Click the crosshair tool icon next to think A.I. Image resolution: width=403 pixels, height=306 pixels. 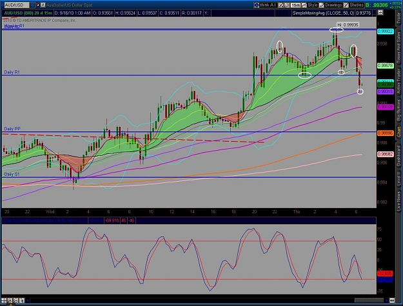(x=280, y=5)
